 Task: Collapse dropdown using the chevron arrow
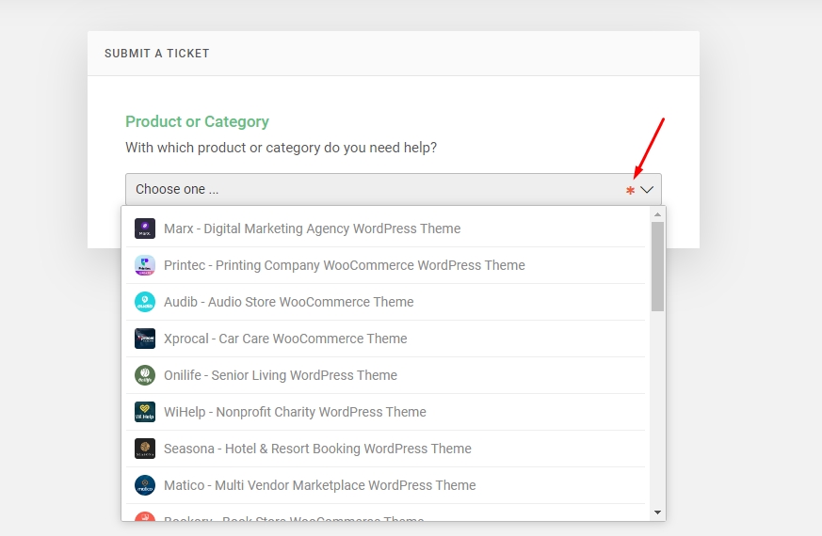(x=647, y=189)
